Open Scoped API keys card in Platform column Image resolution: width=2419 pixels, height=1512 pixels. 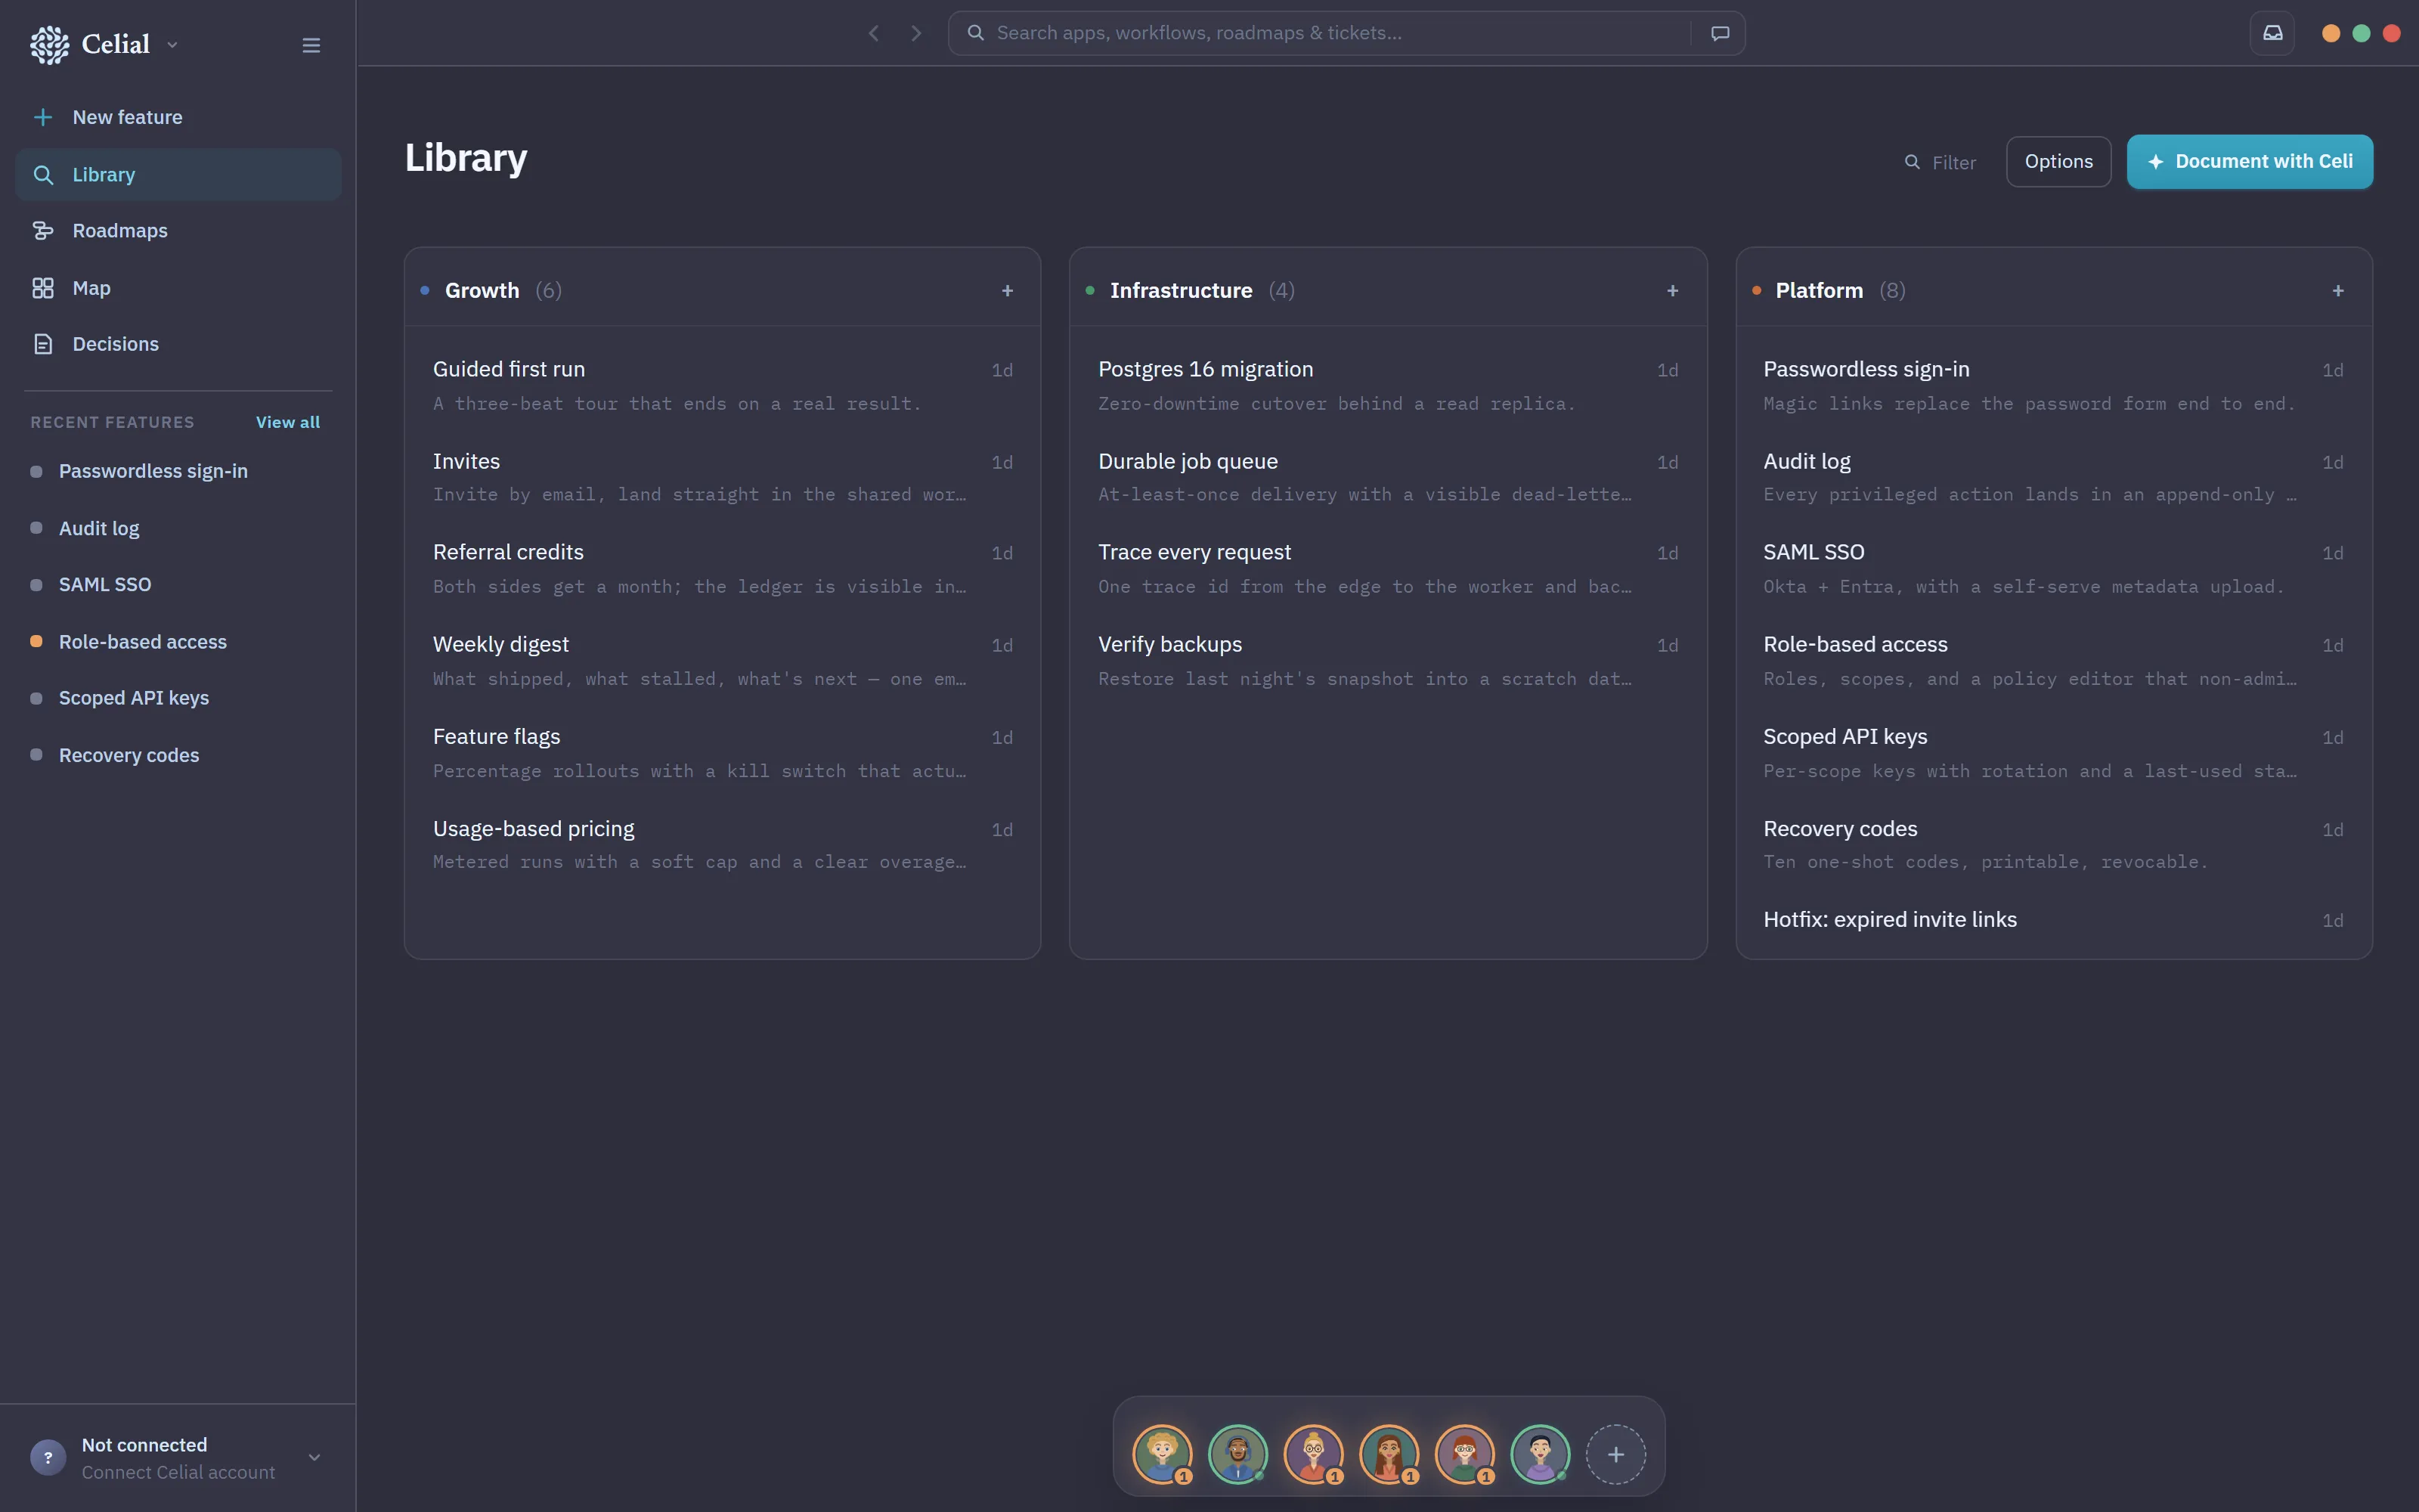click(x=2053, y=752)
